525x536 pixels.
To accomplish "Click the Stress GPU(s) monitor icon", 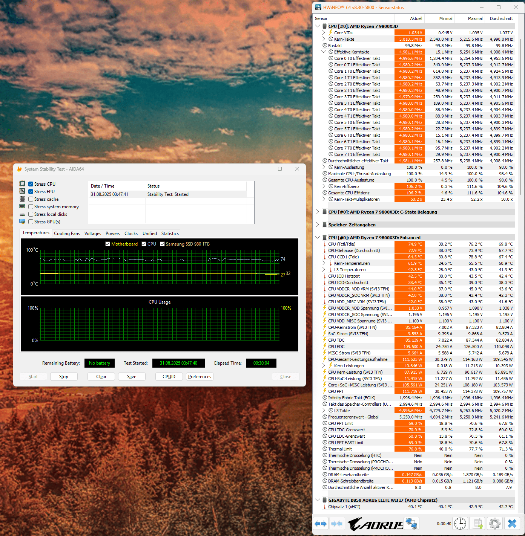I will (x=22, y=221).
